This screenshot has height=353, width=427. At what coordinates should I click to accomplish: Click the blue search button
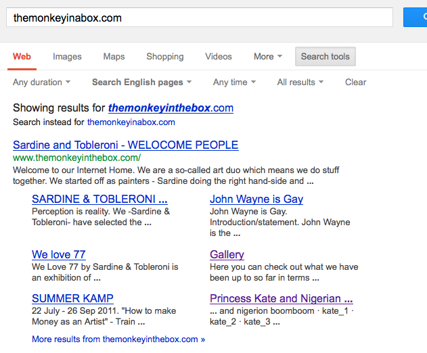tap(415, 18)
